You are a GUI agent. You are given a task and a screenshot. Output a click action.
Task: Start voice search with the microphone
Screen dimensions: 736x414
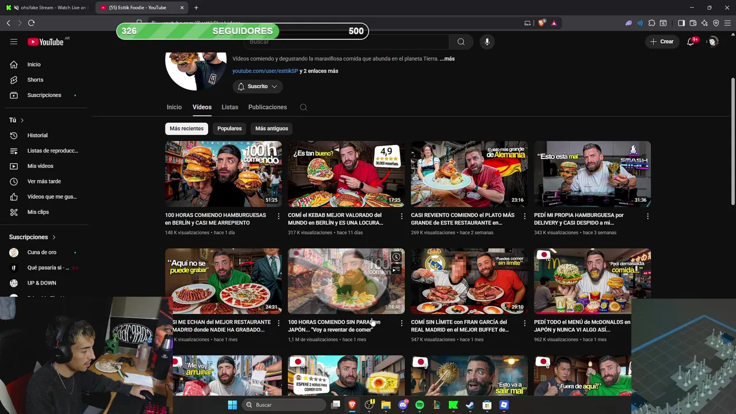(x=487, y=41)
